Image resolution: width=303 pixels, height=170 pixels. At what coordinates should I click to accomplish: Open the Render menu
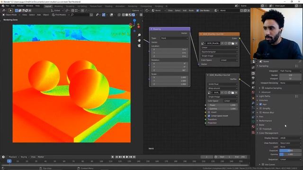(x=20, y=6)
